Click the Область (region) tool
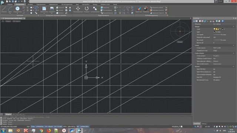The height and width of the screenshot is (133, 237). (60, 7)
